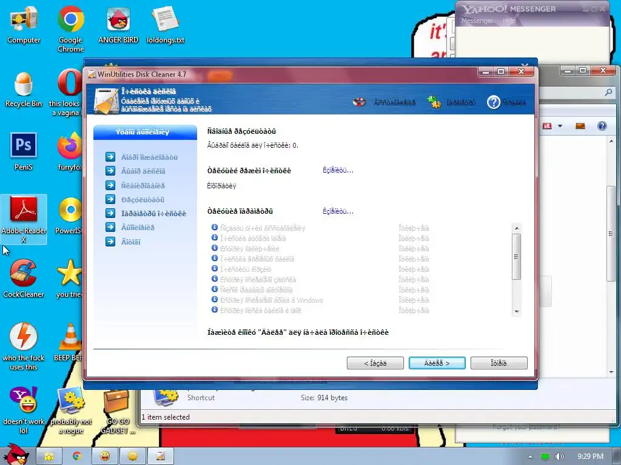Click the list row ending with 'Windows'
The height and width of the screenshot is (465, 621).
tap(320, 300)
